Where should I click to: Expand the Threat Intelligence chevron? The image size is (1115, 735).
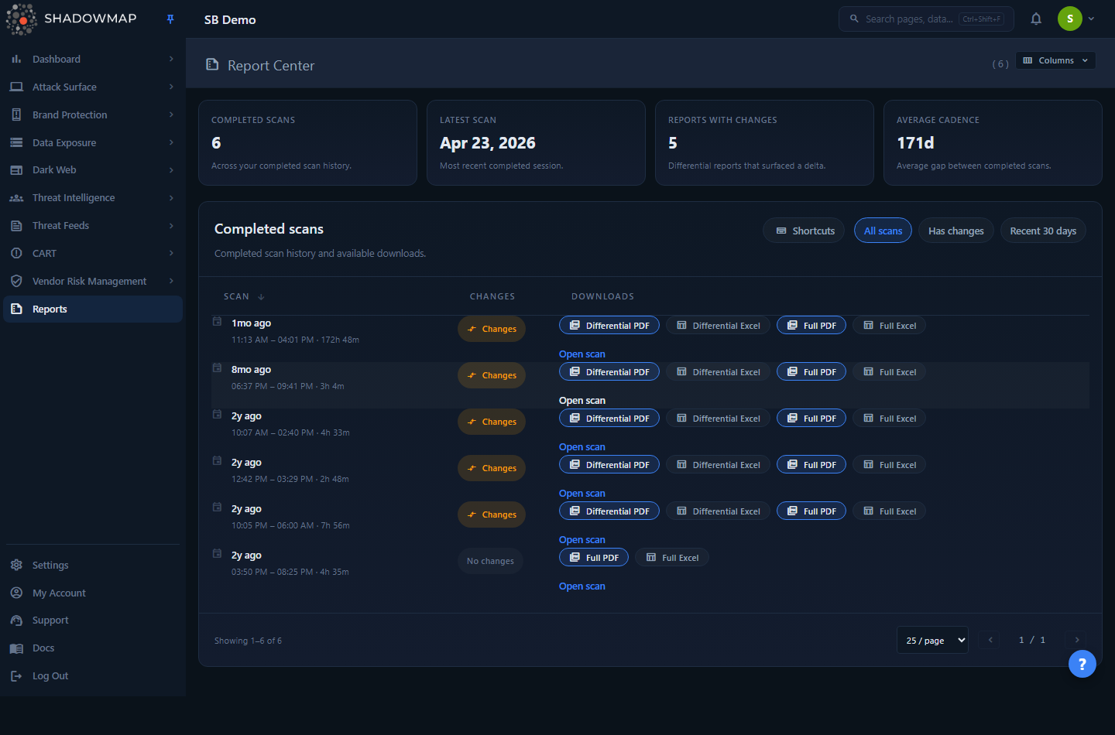tap(171, 198)
